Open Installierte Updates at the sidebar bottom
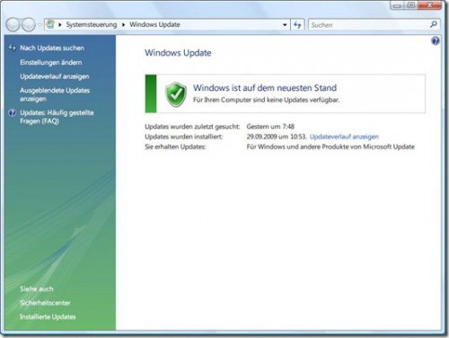The width and height of the screenshot is (449, 338). coord(48,316)
